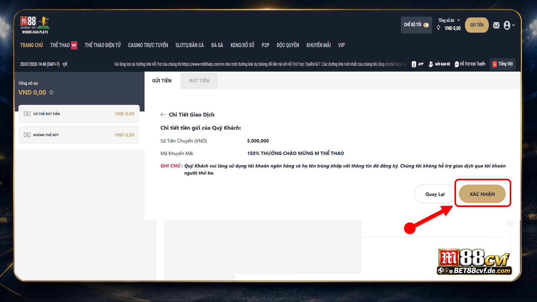This screenshot has width=537, height=302.
Task: Open THỂ THAO ĐIỆN TỬ menu
Action: [103, 45]
